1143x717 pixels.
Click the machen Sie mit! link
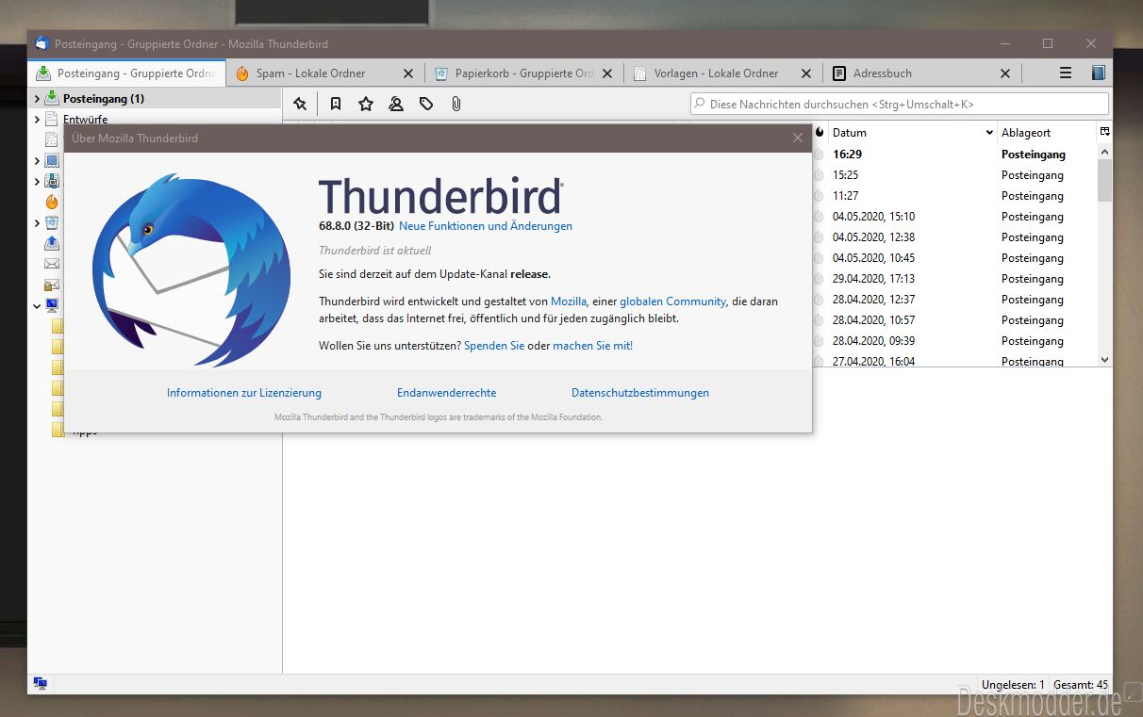[x=593, y=346]
